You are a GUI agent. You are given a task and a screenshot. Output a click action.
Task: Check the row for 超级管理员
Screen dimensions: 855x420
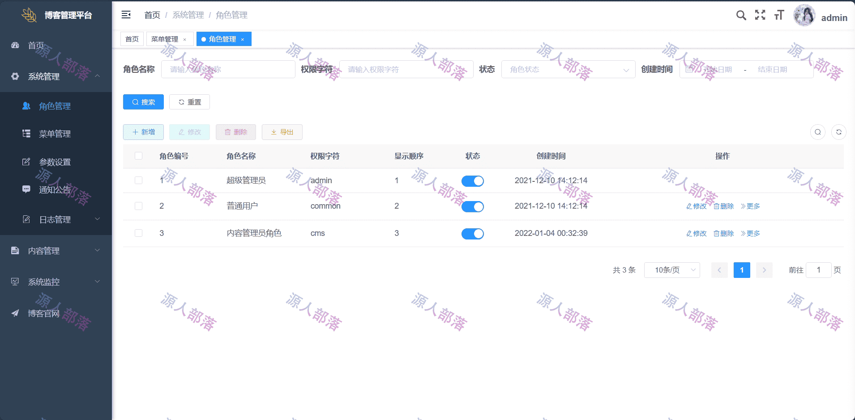(x=139, y=181)
